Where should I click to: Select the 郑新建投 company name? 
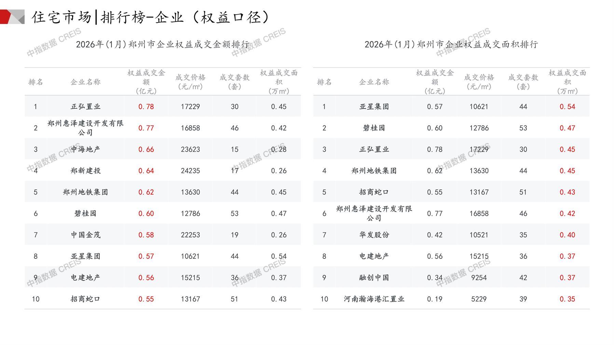coord(85,171)
